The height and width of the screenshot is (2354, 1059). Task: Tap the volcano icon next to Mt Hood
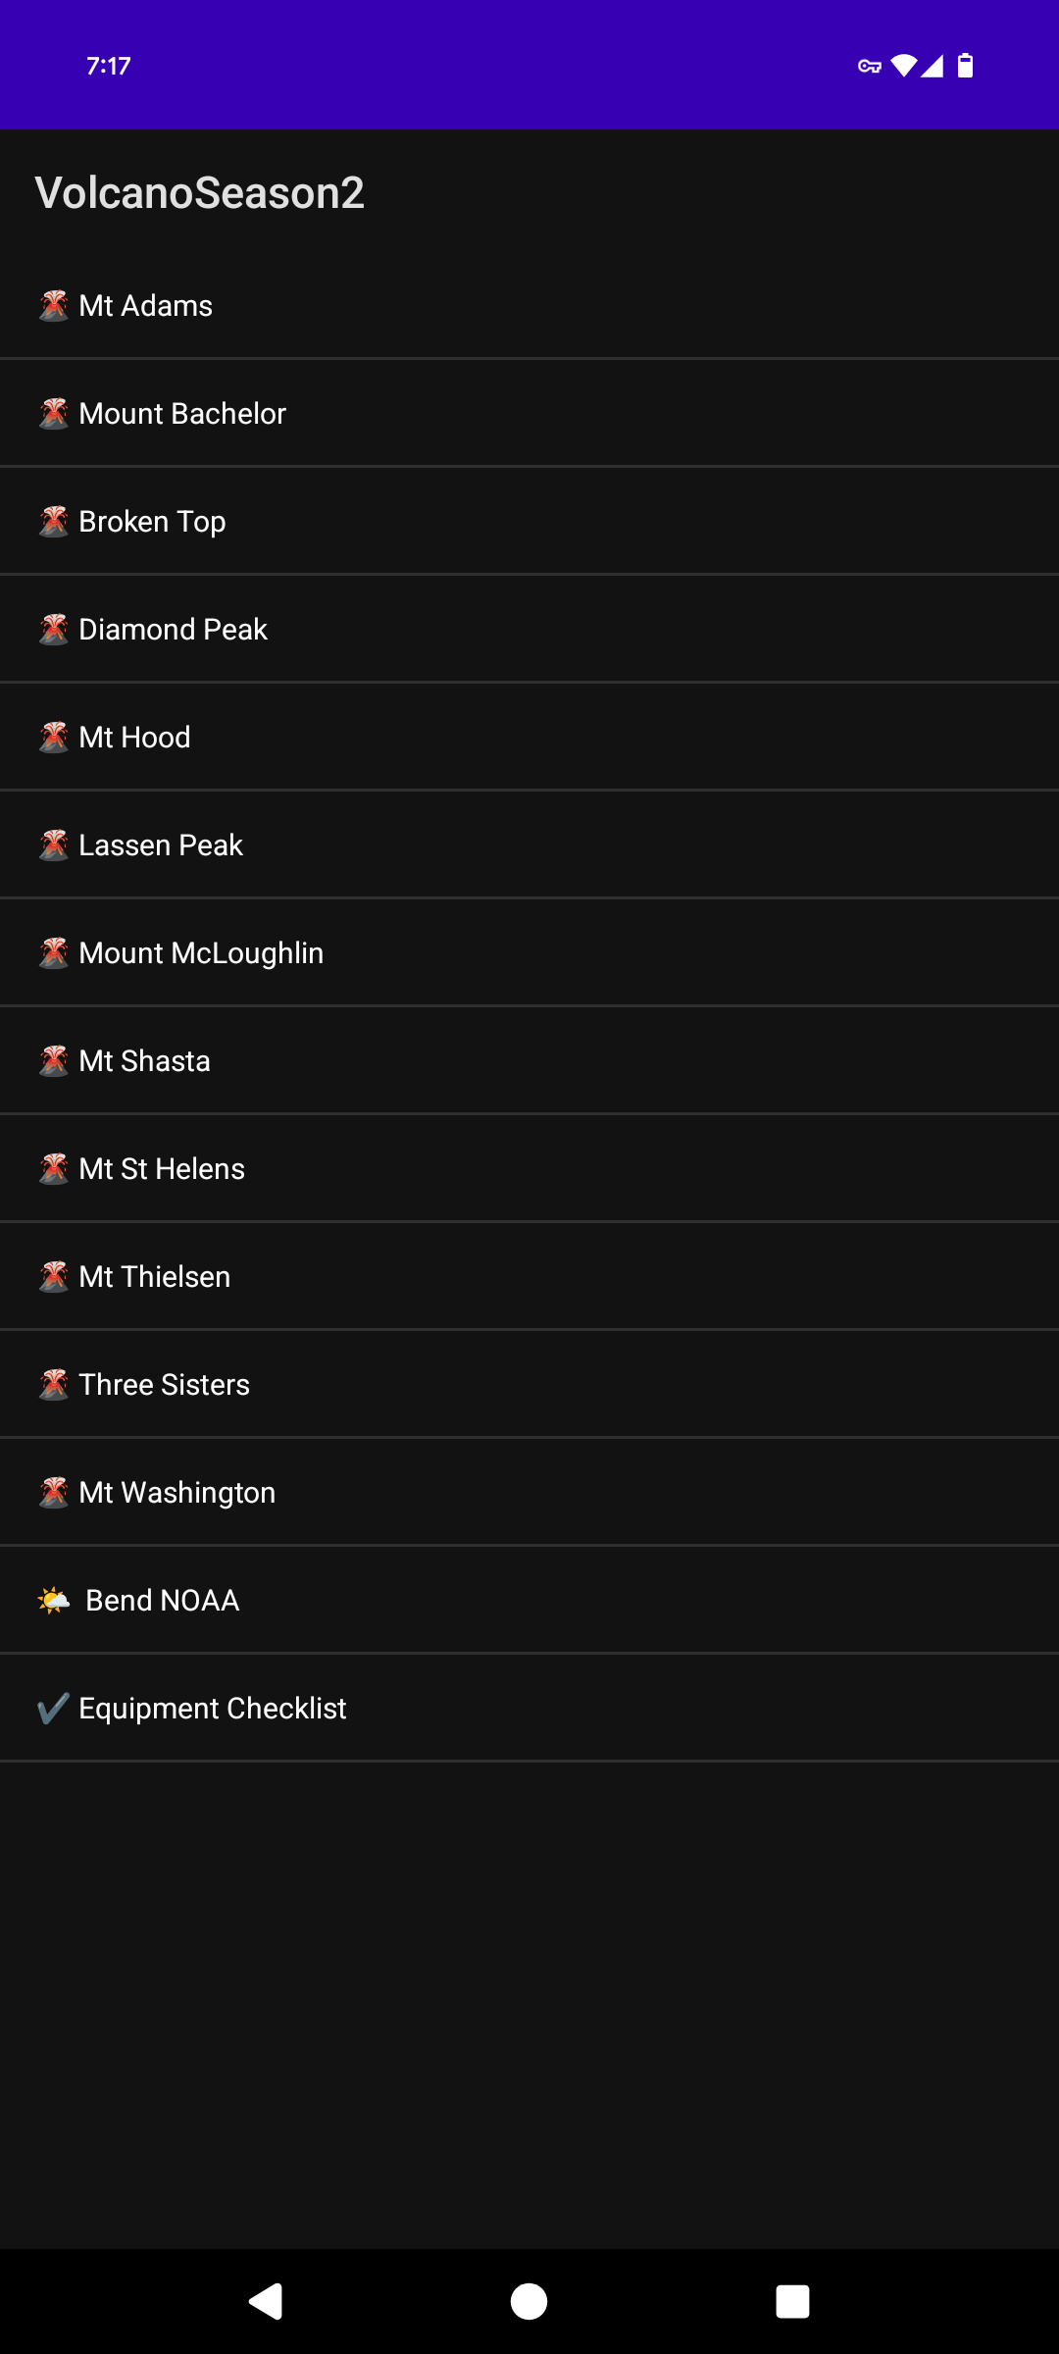54,738
